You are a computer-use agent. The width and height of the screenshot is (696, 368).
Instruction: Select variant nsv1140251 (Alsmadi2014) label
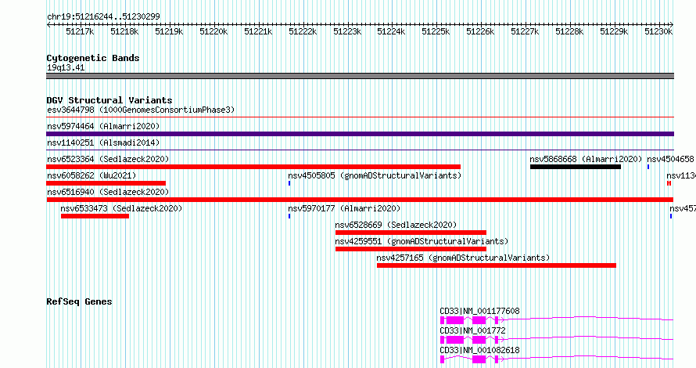(103, 143)
